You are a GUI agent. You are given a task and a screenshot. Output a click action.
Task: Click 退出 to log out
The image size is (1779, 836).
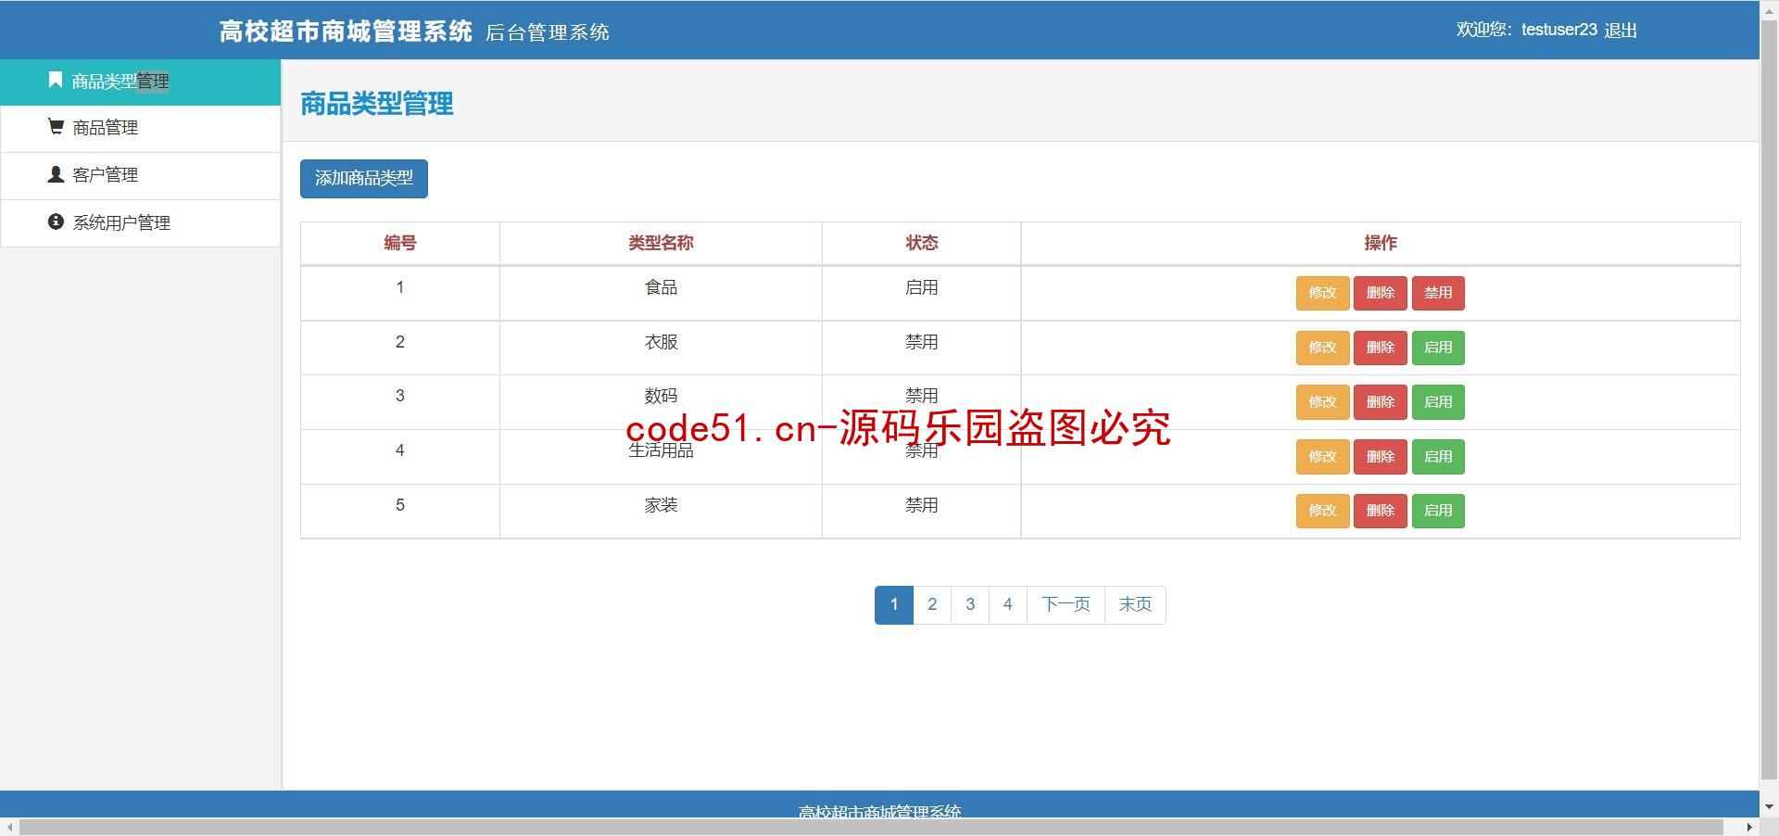1621,31
